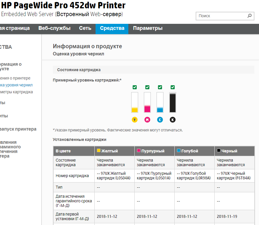259x225 pixels.
Task: Click 97UX Голубой картридж (L0R98A) cell
Action: [x=195, y=176]
